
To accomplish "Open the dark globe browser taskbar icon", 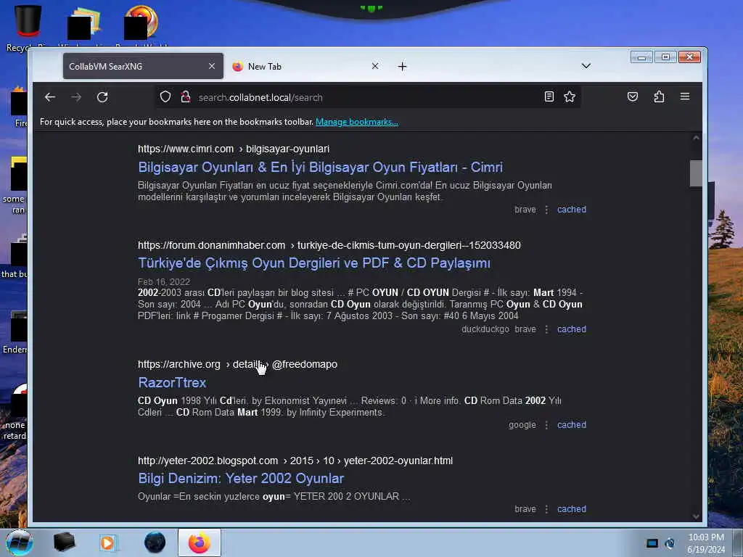I will click(155, 542).
